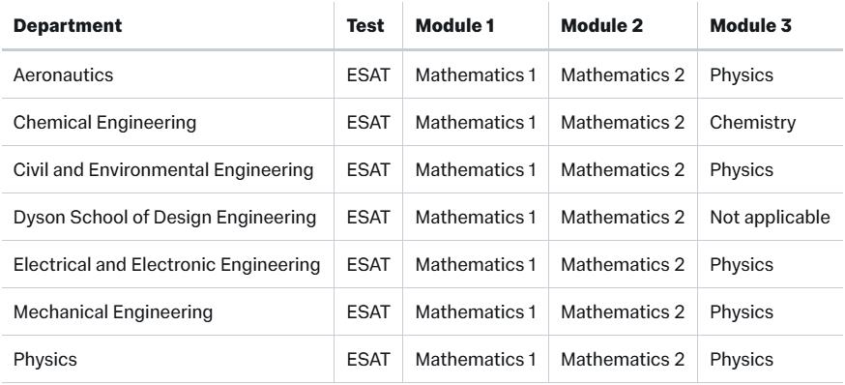Click the Module 1 column header
The image size is (845, 385).
click(x=454, y=26)
